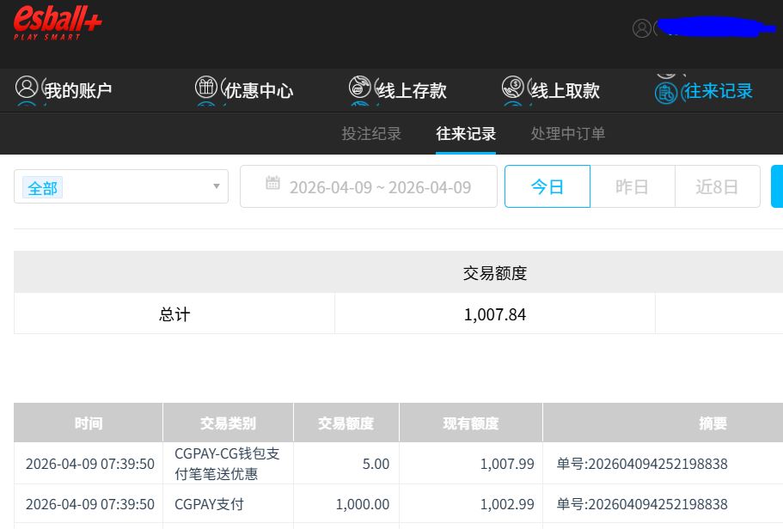
Task: Select the 近8日 date filter
Action: click(x=717, y=186)
